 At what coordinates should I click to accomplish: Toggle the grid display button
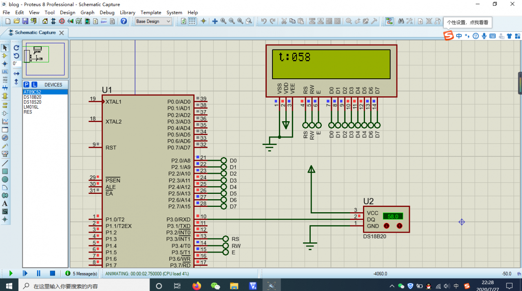coord(192,21)
